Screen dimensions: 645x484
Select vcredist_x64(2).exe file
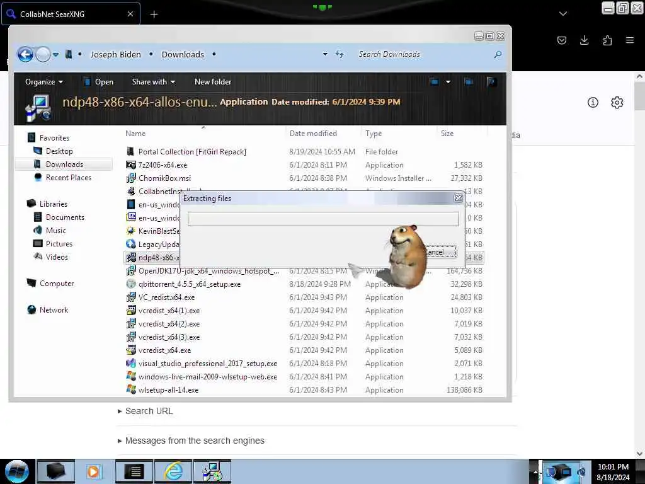(169, 323)
